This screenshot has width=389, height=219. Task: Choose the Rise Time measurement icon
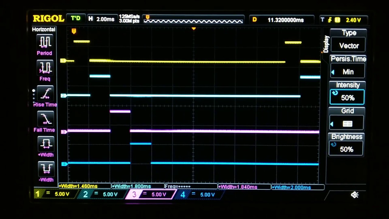[x=45, y=93]
